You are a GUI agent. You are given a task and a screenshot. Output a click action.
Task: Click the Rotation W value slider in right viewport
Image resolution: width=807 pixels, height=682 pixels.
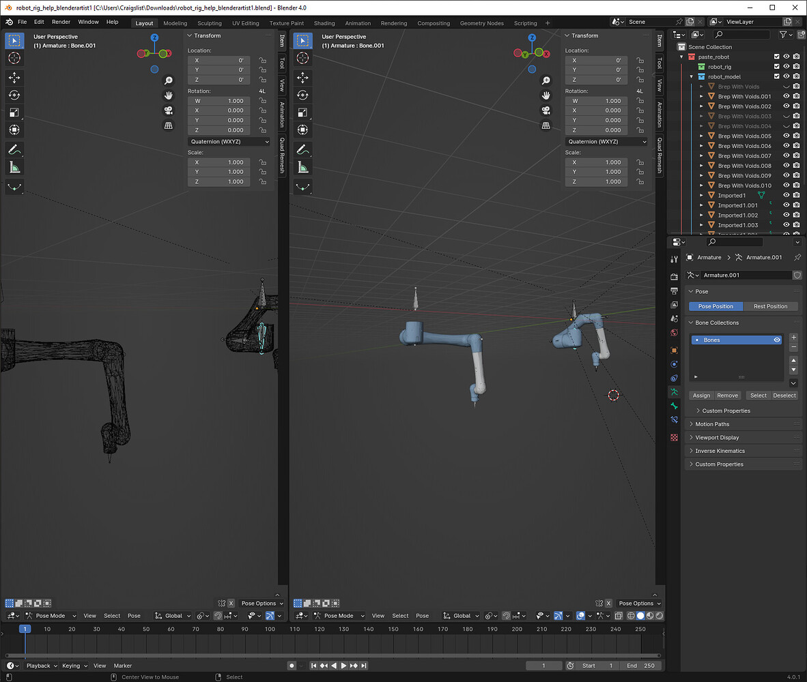tap(597, 101)
